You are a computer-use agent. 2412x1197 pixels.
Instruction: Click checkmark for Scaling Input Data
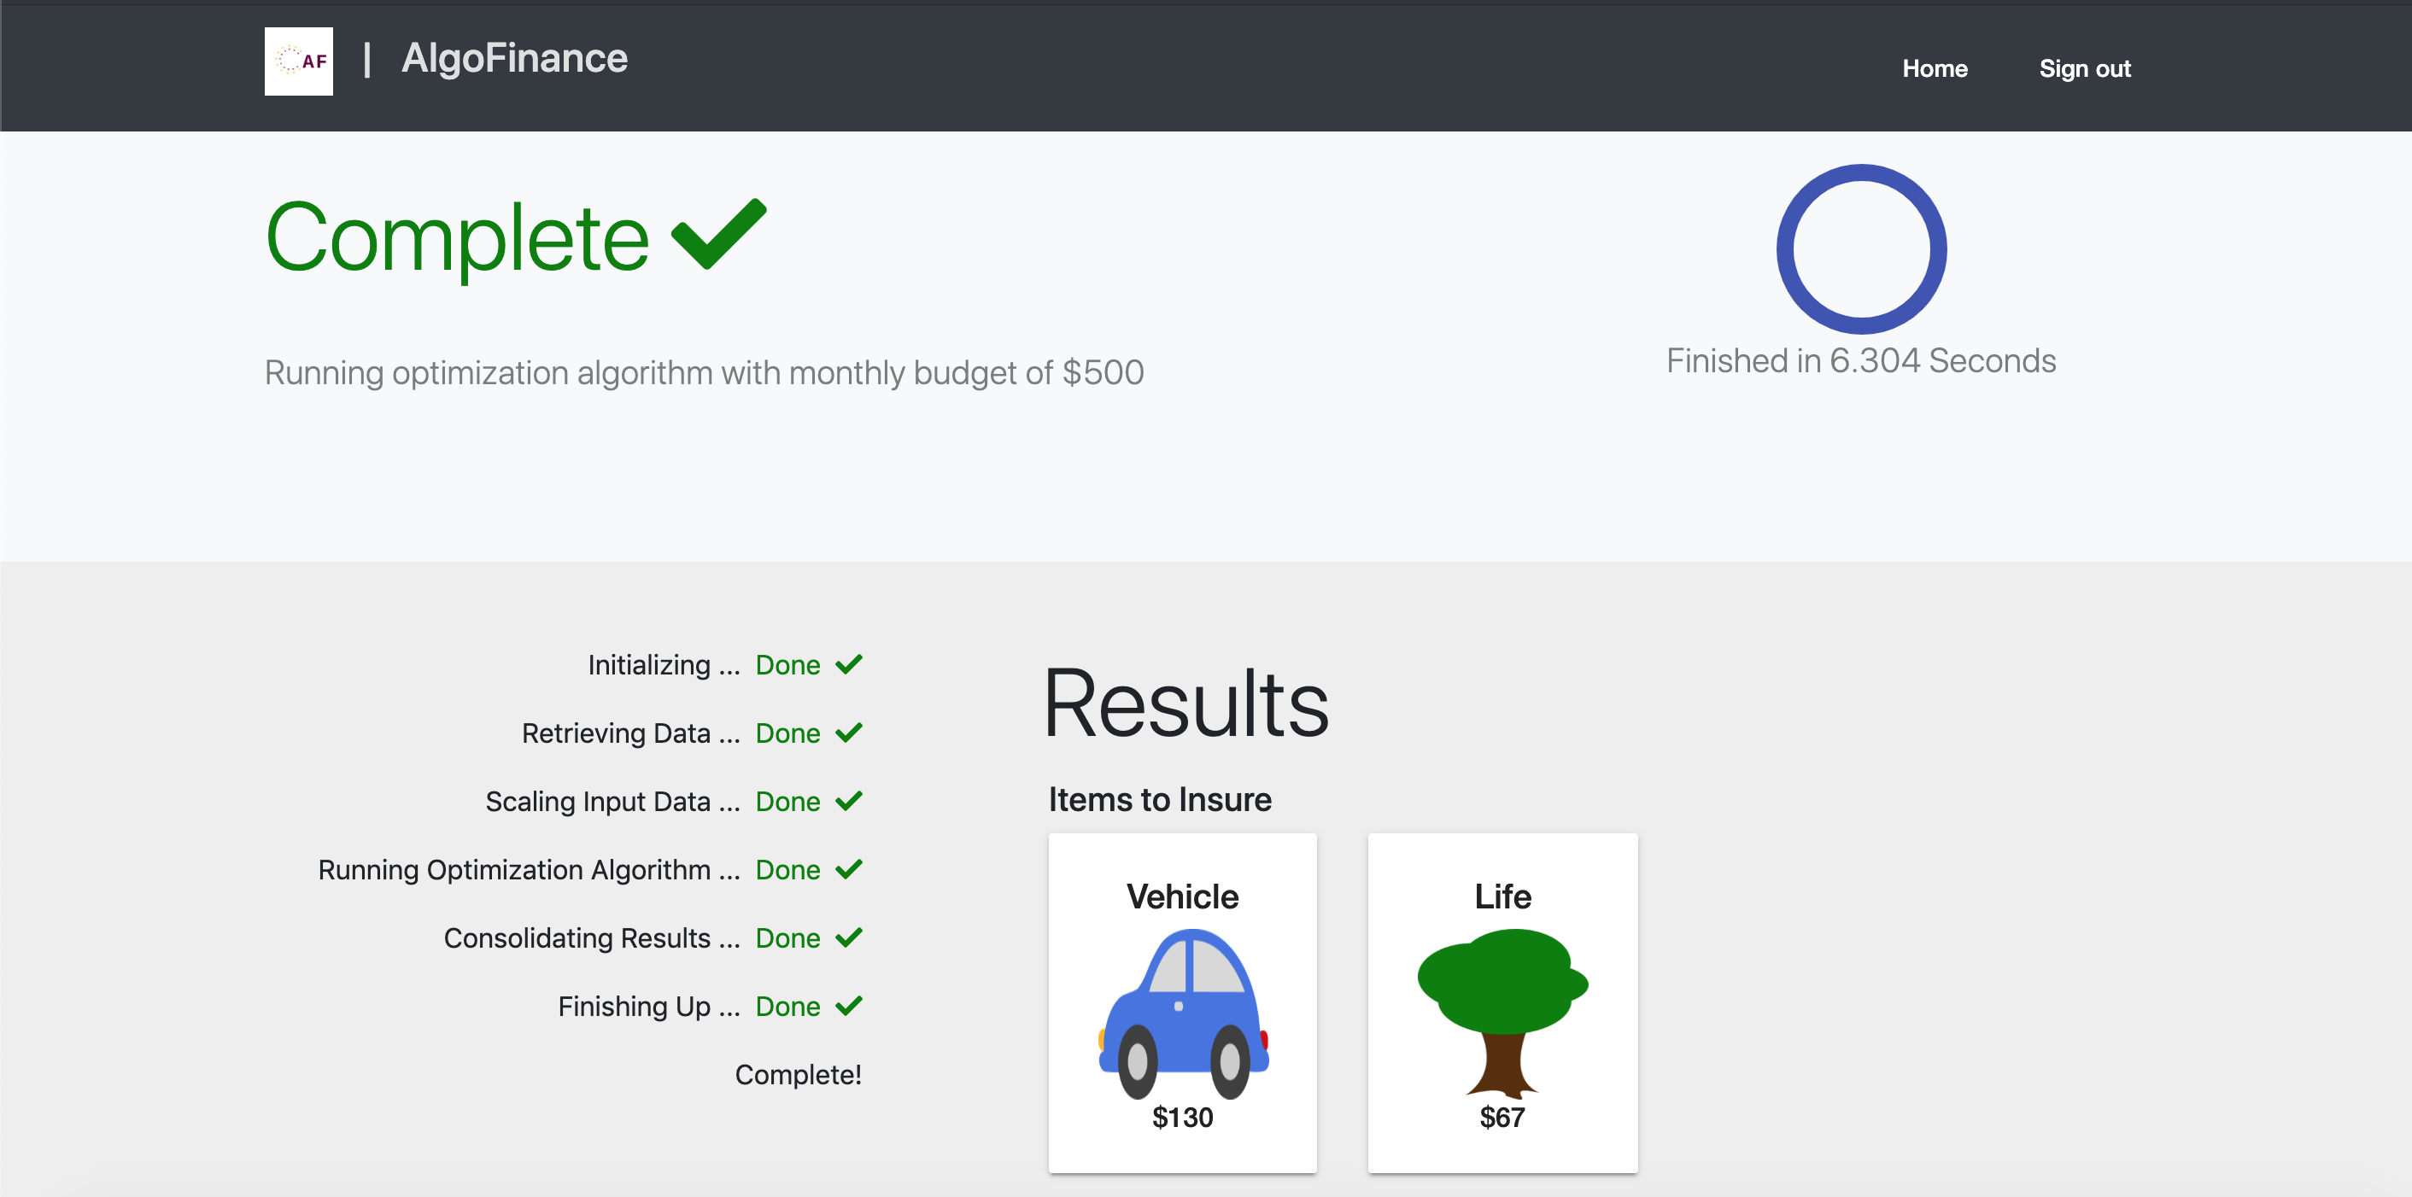(848, 801)
